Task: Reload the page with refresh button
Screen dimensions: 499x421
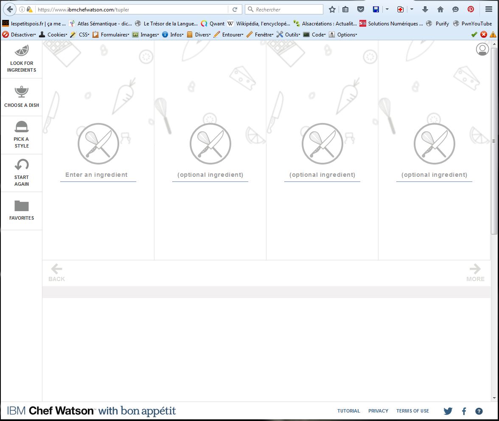Action: [235, 9]
